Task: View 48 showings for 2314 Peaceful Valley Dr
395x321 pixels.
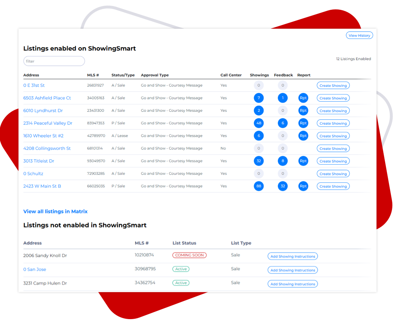Action: coord(259,123)
